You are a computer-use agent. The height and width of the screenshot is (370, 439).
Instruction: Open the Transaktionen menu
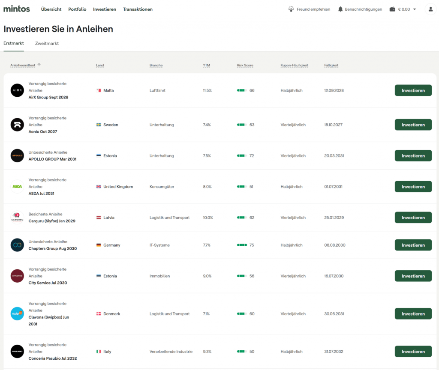pyautogui.click(x=138, y=9)
